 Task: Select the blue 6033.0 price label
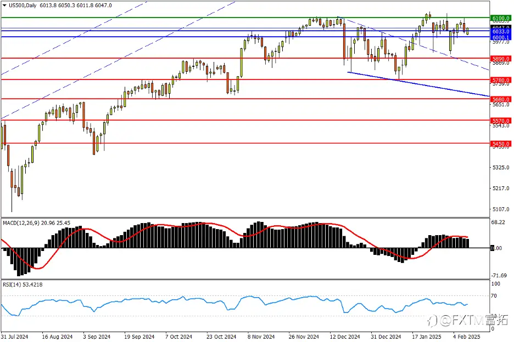(x=501, y=31)
